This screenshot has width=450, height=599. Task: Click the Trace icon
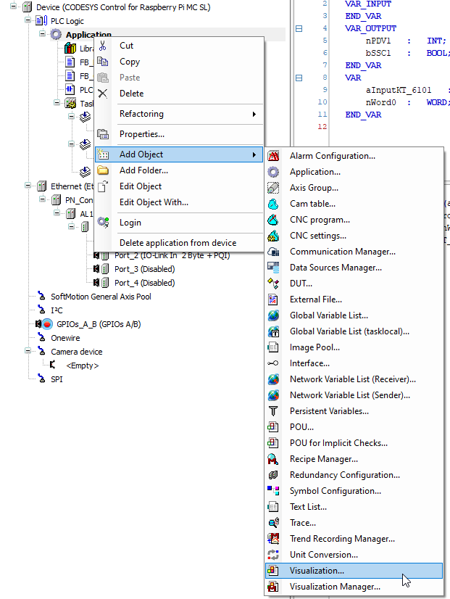[x=273, y=523]
